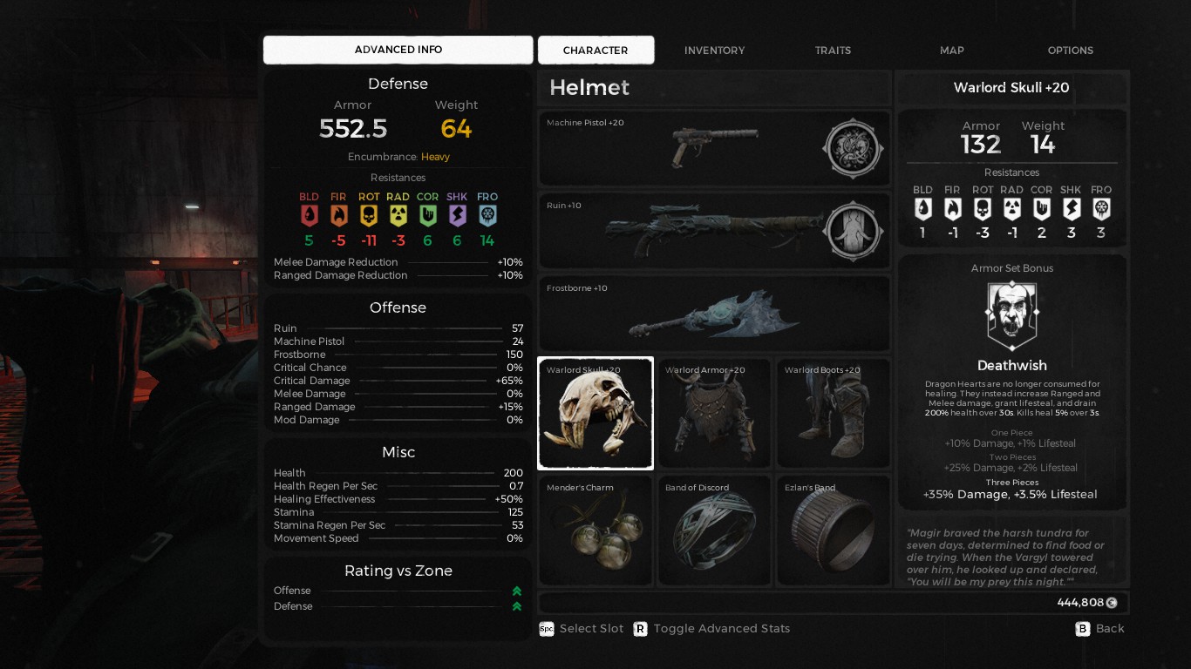Click the Defense rating up-arrow indicator
The width and height of the screenshot is (1191, 669).
[x=517, y=606]
